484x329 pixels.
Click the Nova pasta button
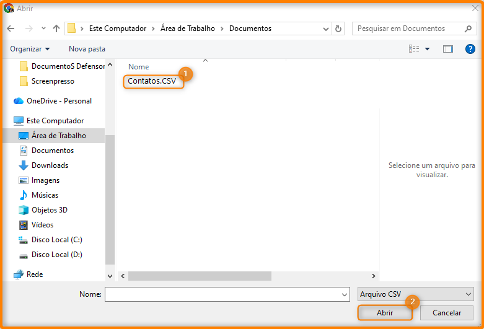[x=87, y=49]
